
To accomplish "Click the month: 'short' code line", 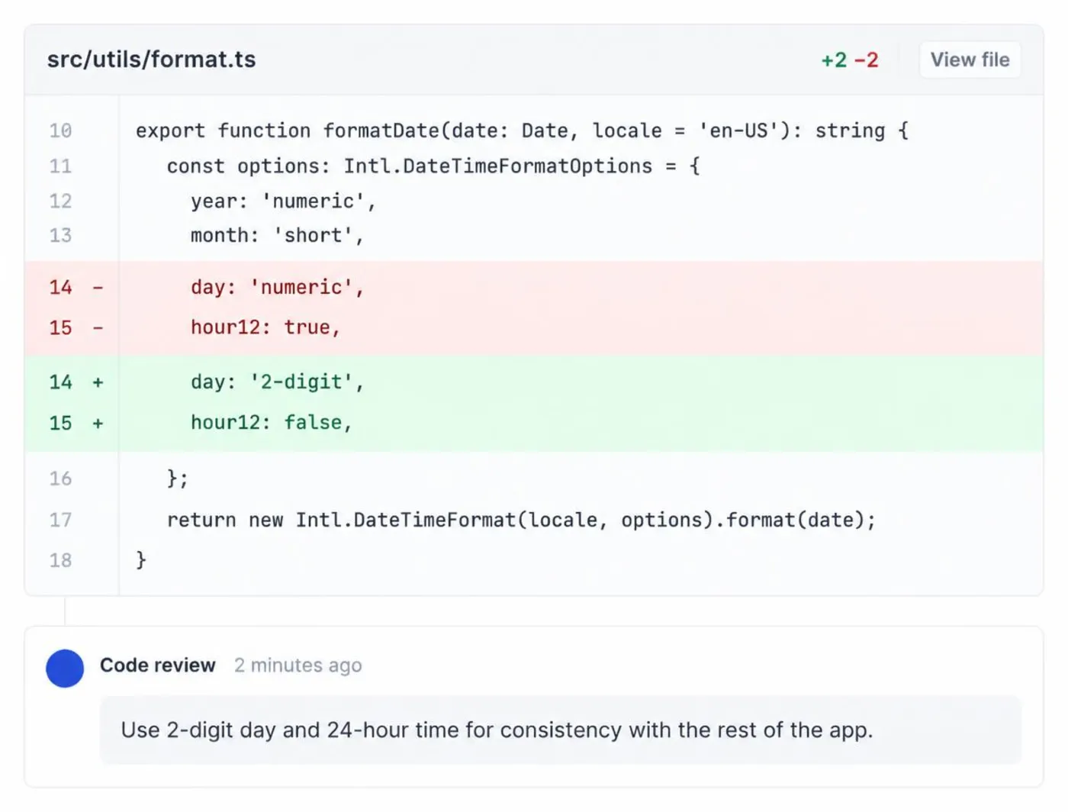I will tap(278, 235).
